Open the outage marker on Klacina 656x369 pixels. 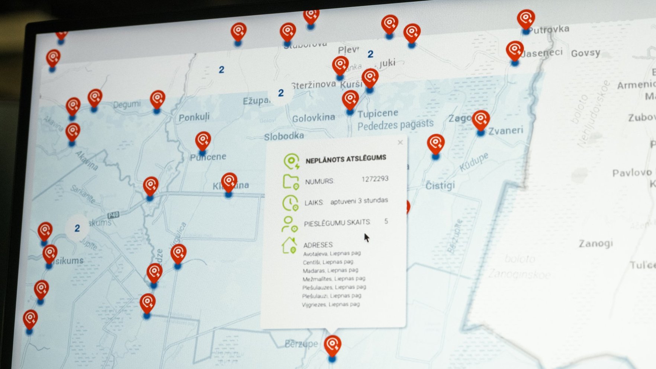(x=229, y=183)
